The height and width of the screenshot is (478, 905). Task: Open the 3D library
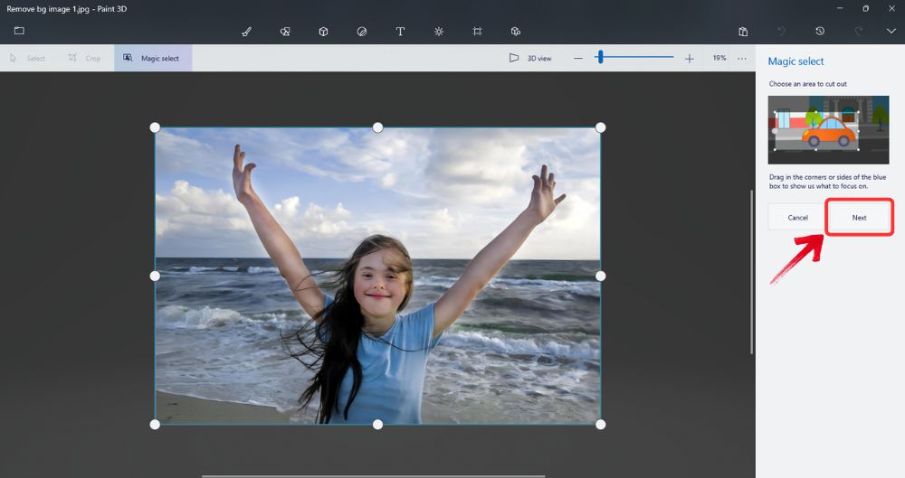pyautogui.click(x=516, y=31)
